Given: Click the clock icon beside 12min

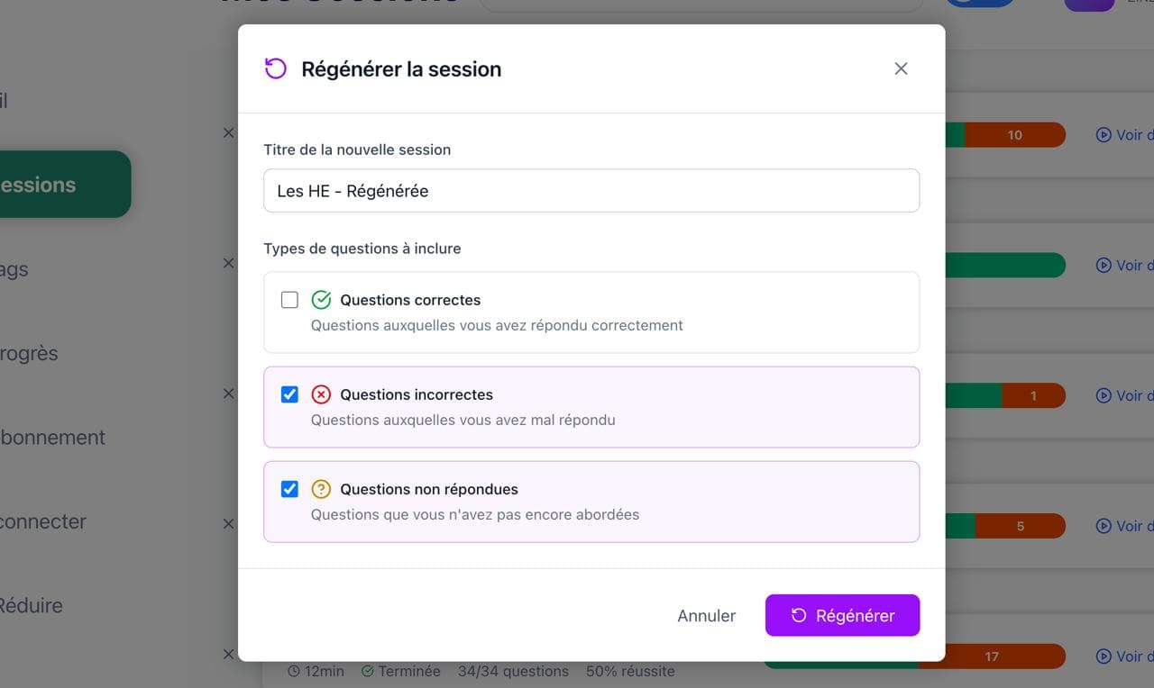Looking at the screenshot, I should [x=294, y=671].
